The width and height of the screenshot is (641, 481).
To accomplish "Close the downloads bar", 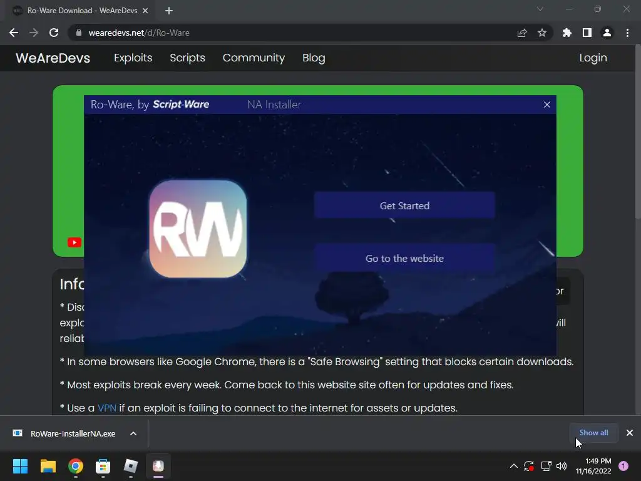I will 630,433.
